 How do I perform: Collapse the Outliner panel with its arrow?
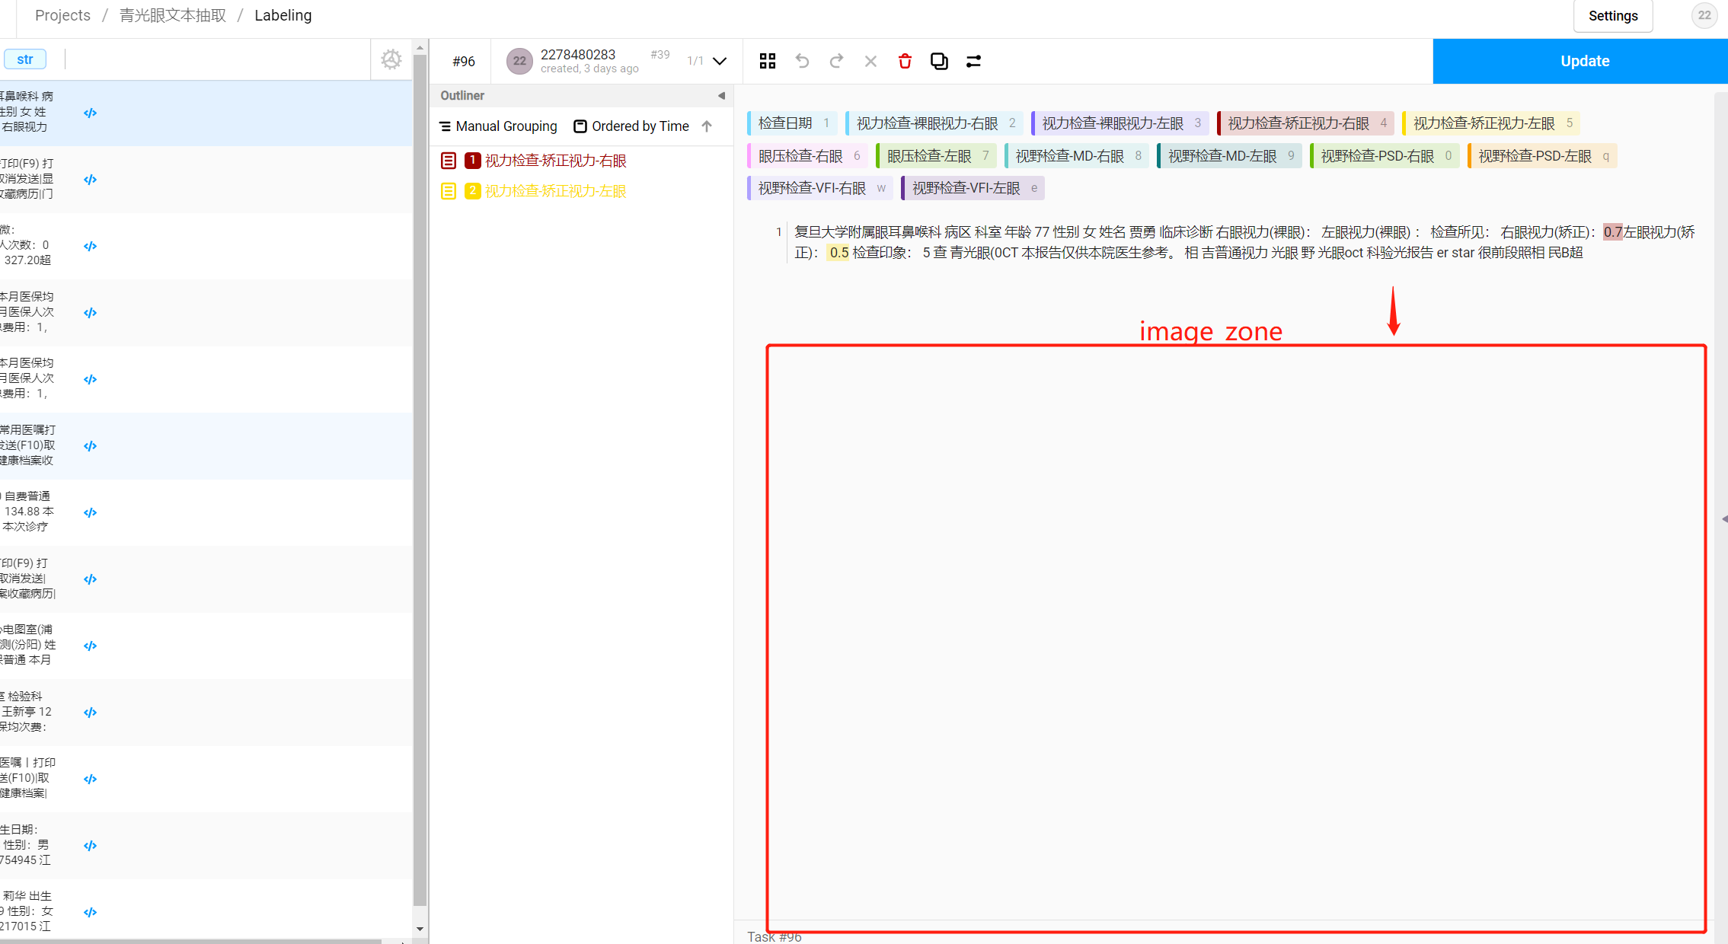click(720, 95)
